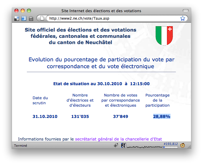Click the bug icon in status bar
The image size is (203, 165).
pos(116,145)
